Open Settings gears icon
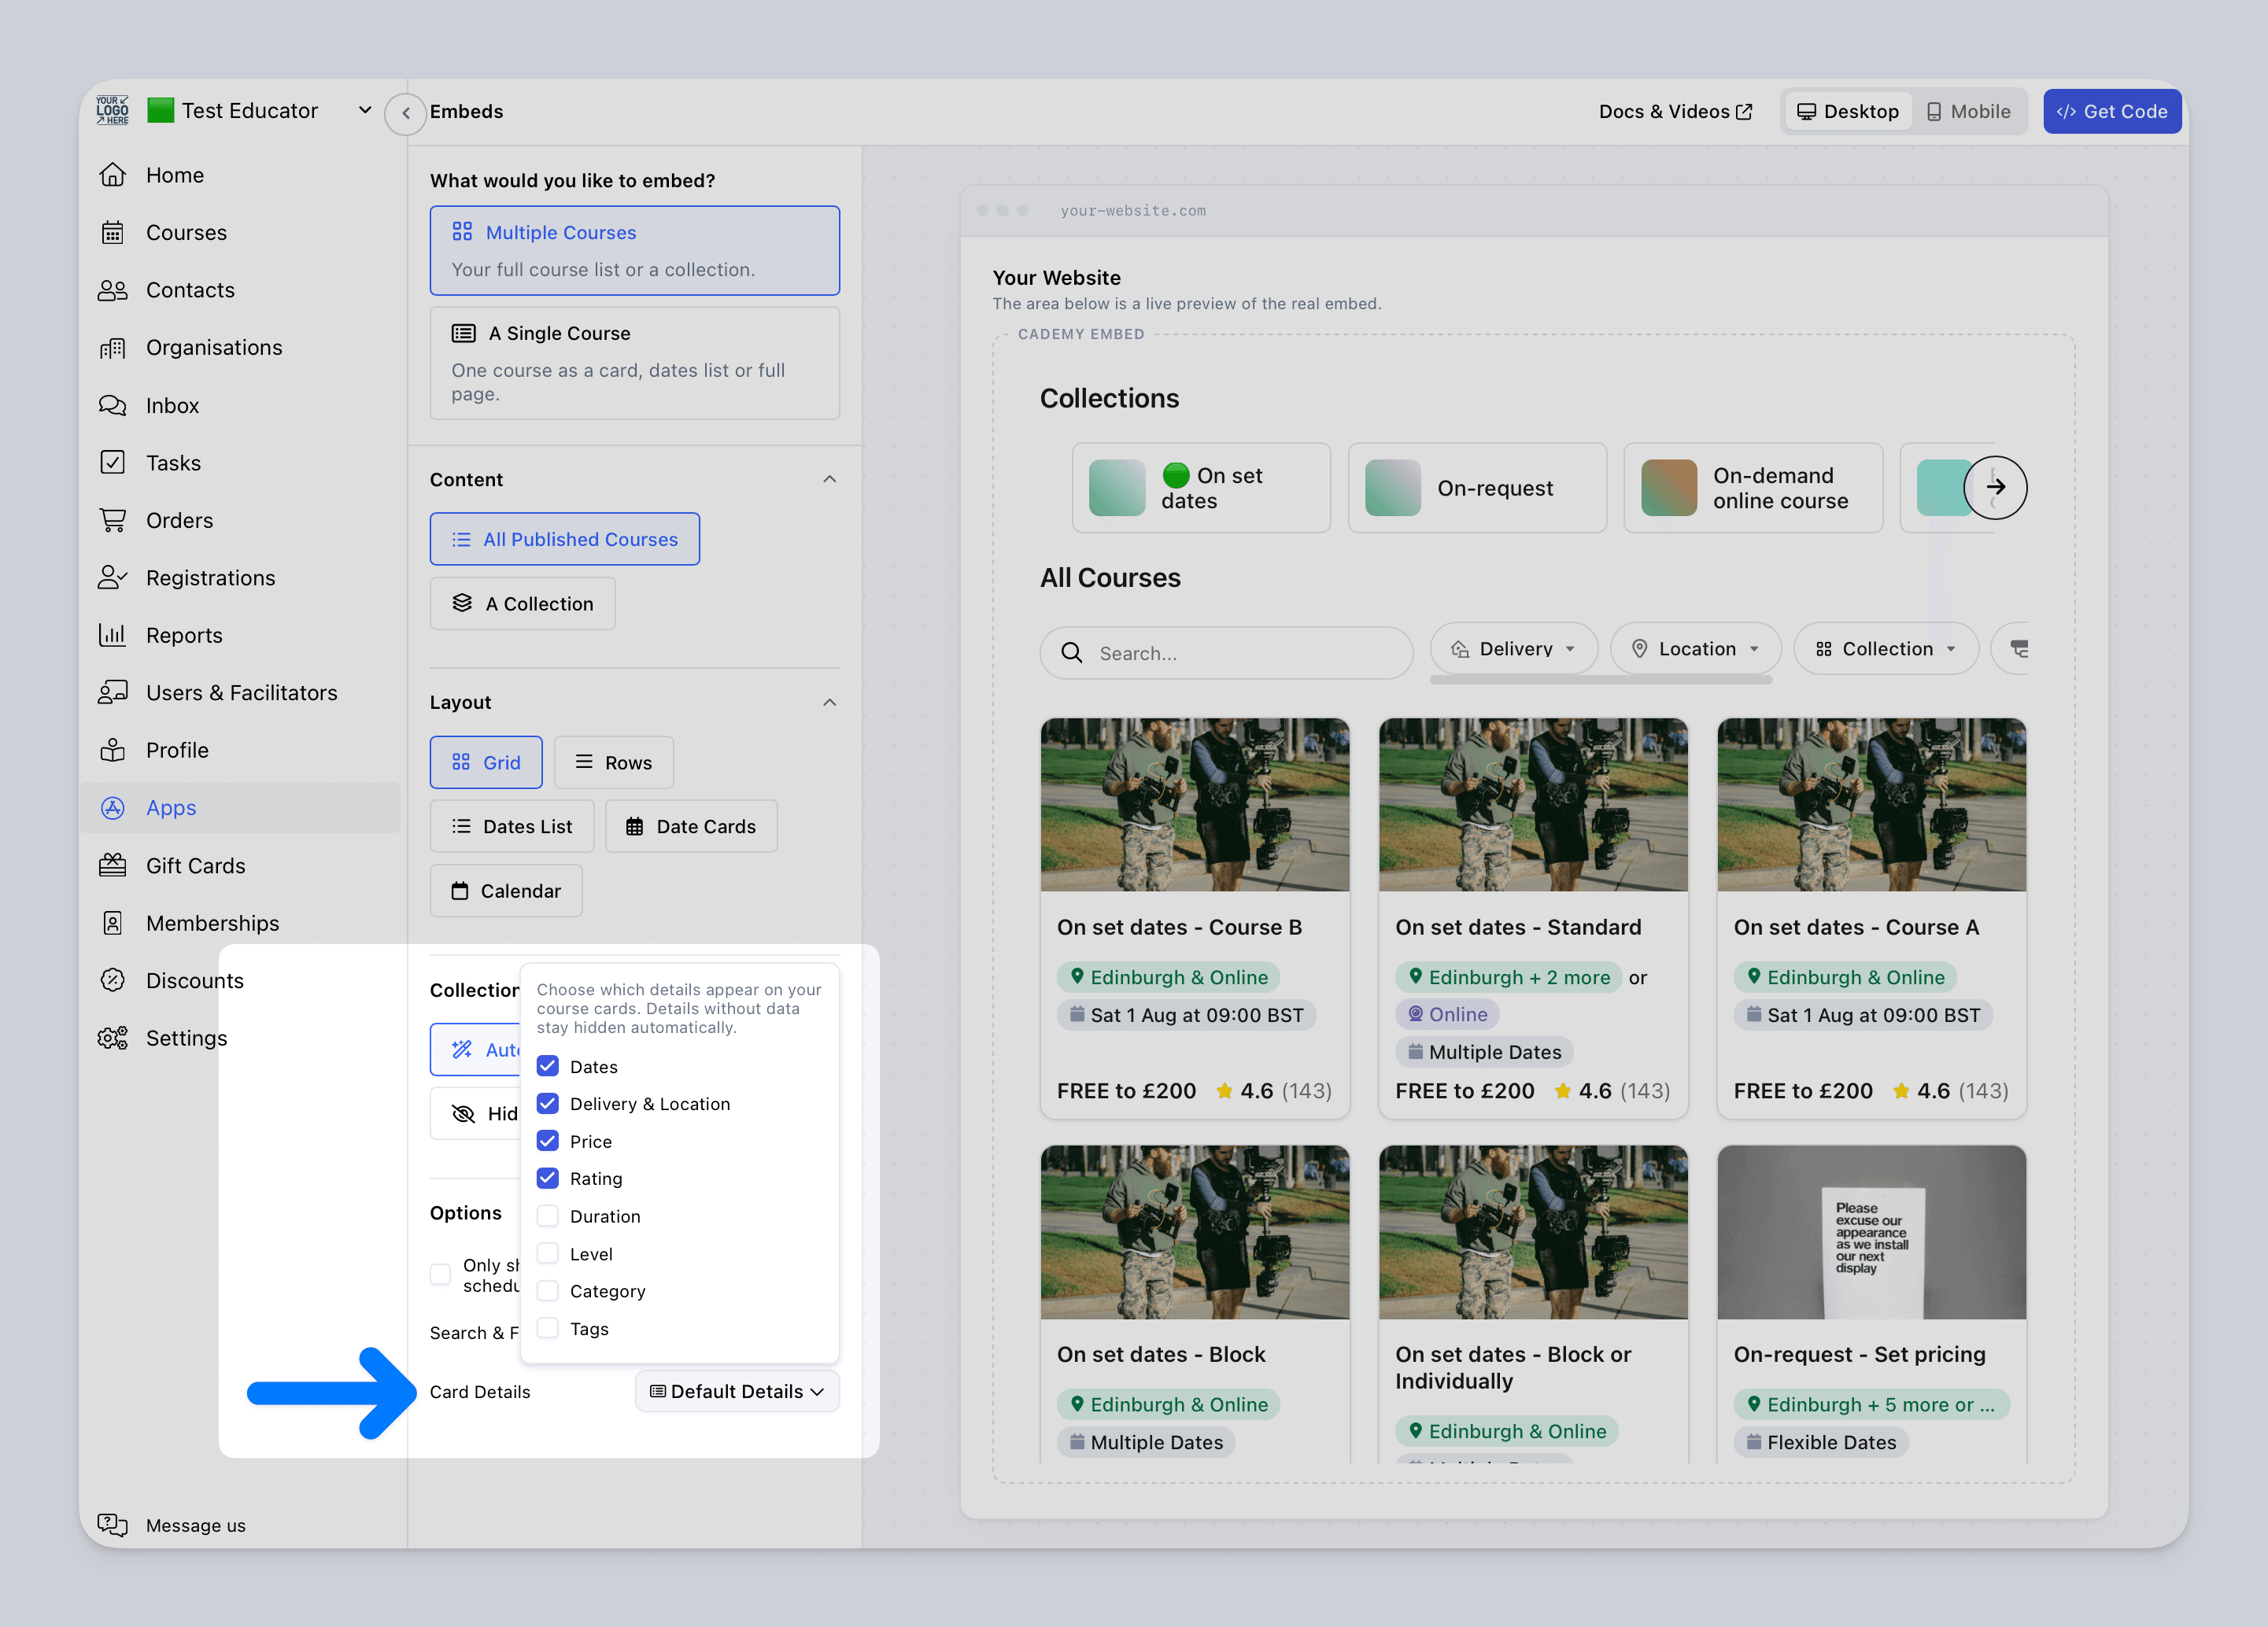The image size is (2268, 1627). (x=112, y=1038)
